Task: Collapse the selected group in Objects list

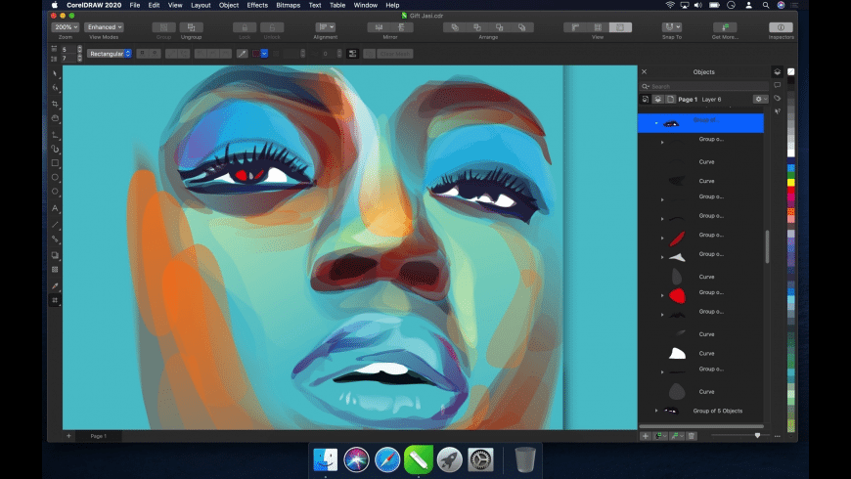Action: coord(656,123)
